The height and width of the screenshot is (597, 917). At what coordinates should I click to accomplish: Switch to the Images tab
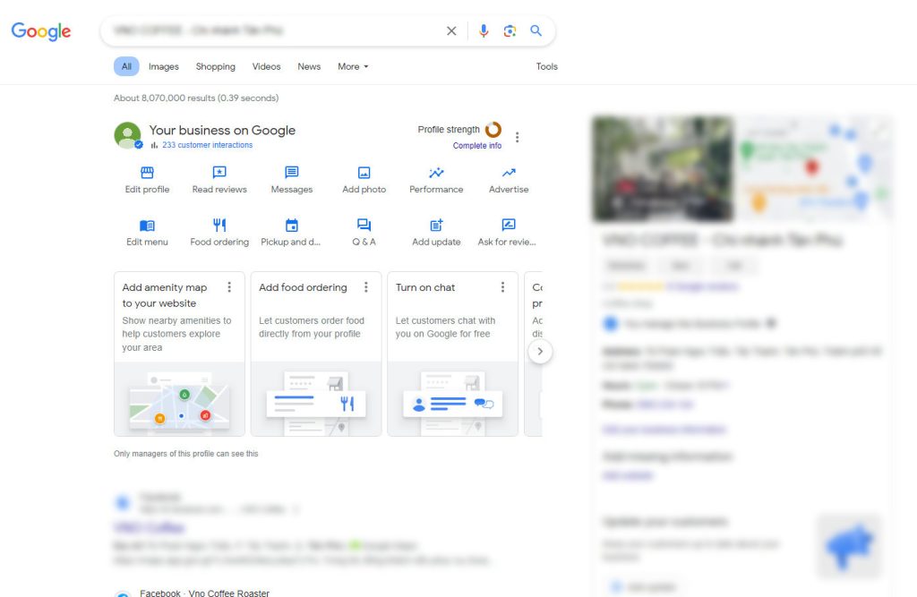164,66
